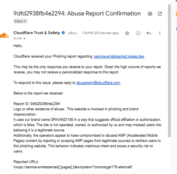Screen dimensions: 177x174
Task: Print this email using the printer icon
Action: pos(150,14)
